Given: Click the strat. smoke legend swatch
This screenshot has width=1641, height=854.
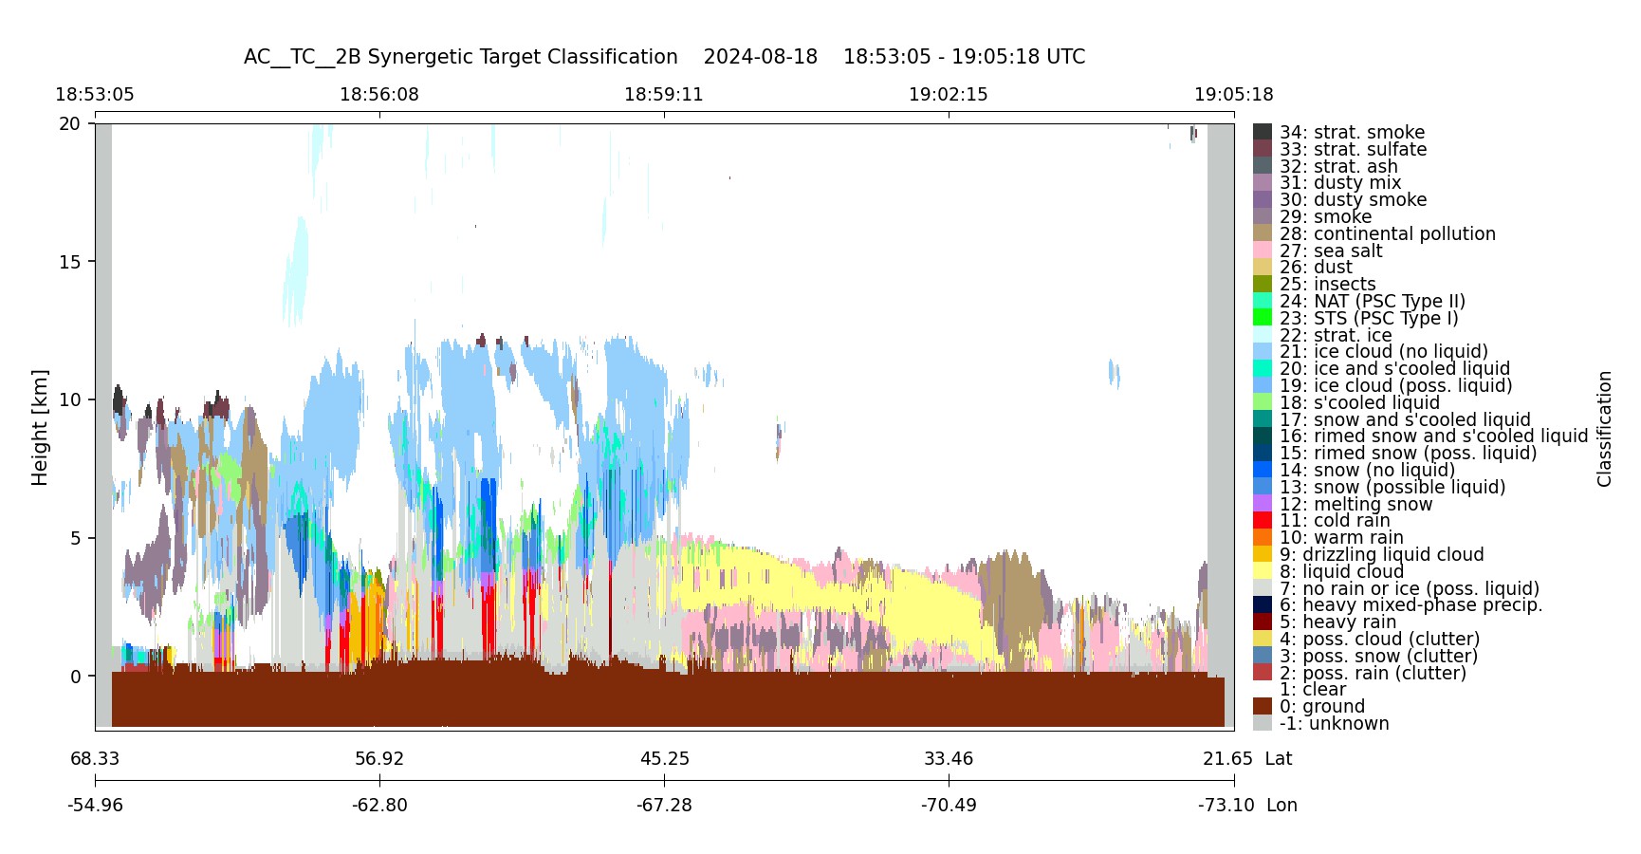Looking at the screenshot, I should [x=1262, y=132].
